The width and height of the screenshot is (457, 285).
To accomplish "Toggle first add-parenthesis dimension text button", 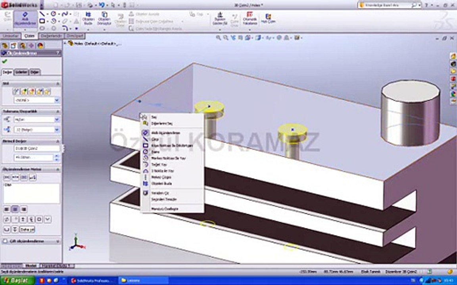I will click(7, 177).
